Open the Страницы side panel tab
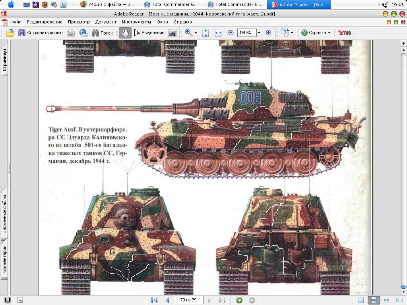 4,60
